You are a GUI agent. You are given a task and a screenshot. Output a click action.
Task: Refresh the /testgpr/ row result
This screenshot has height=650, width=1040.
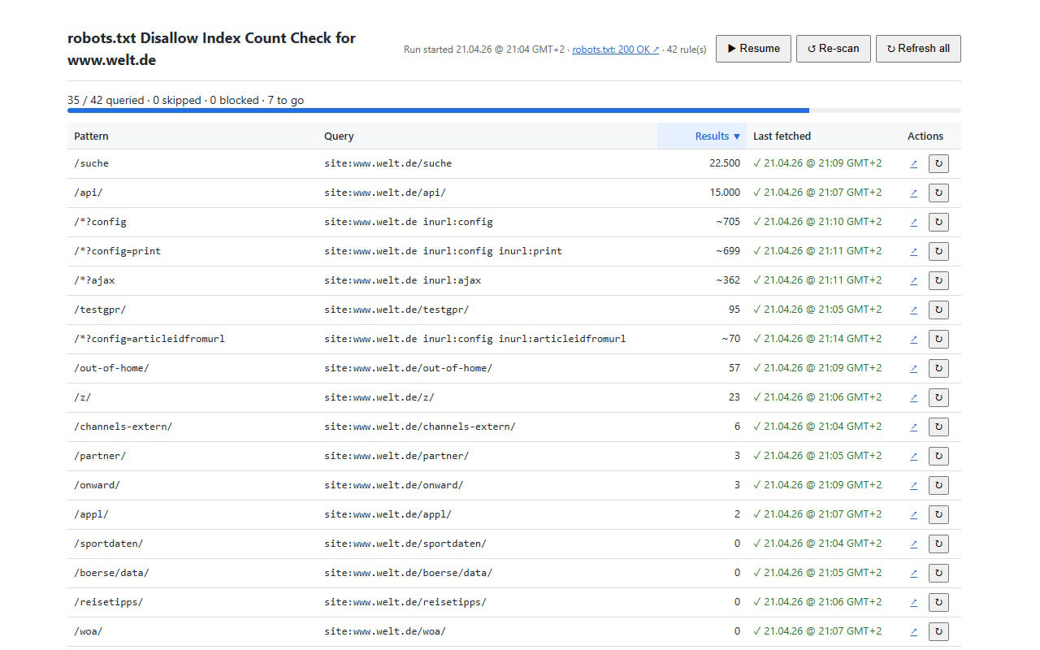(938, 310)
